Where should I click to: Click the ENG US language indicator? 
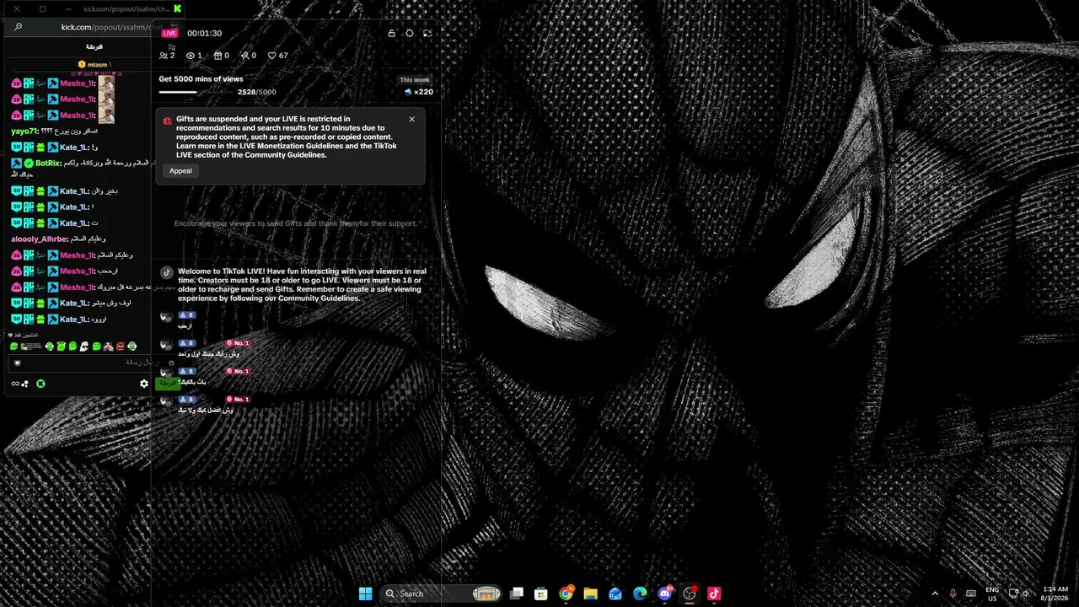[992, 594]
